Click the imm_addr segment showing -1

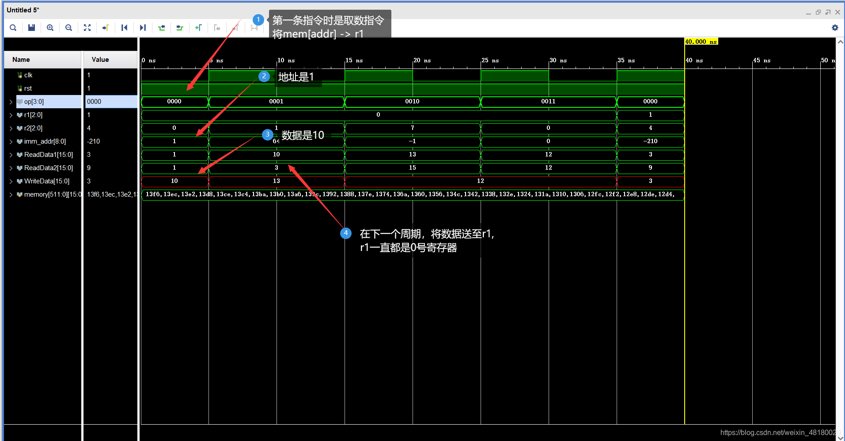click(413, 141)
